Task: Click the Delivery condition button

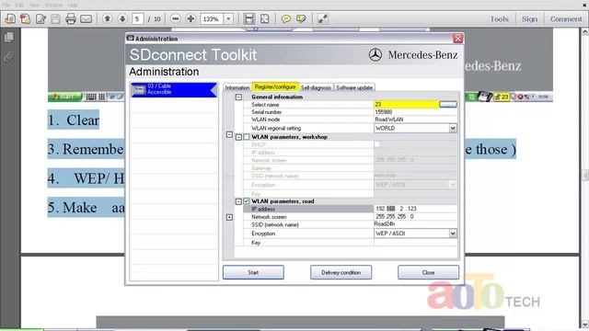Action: (341, 272)
